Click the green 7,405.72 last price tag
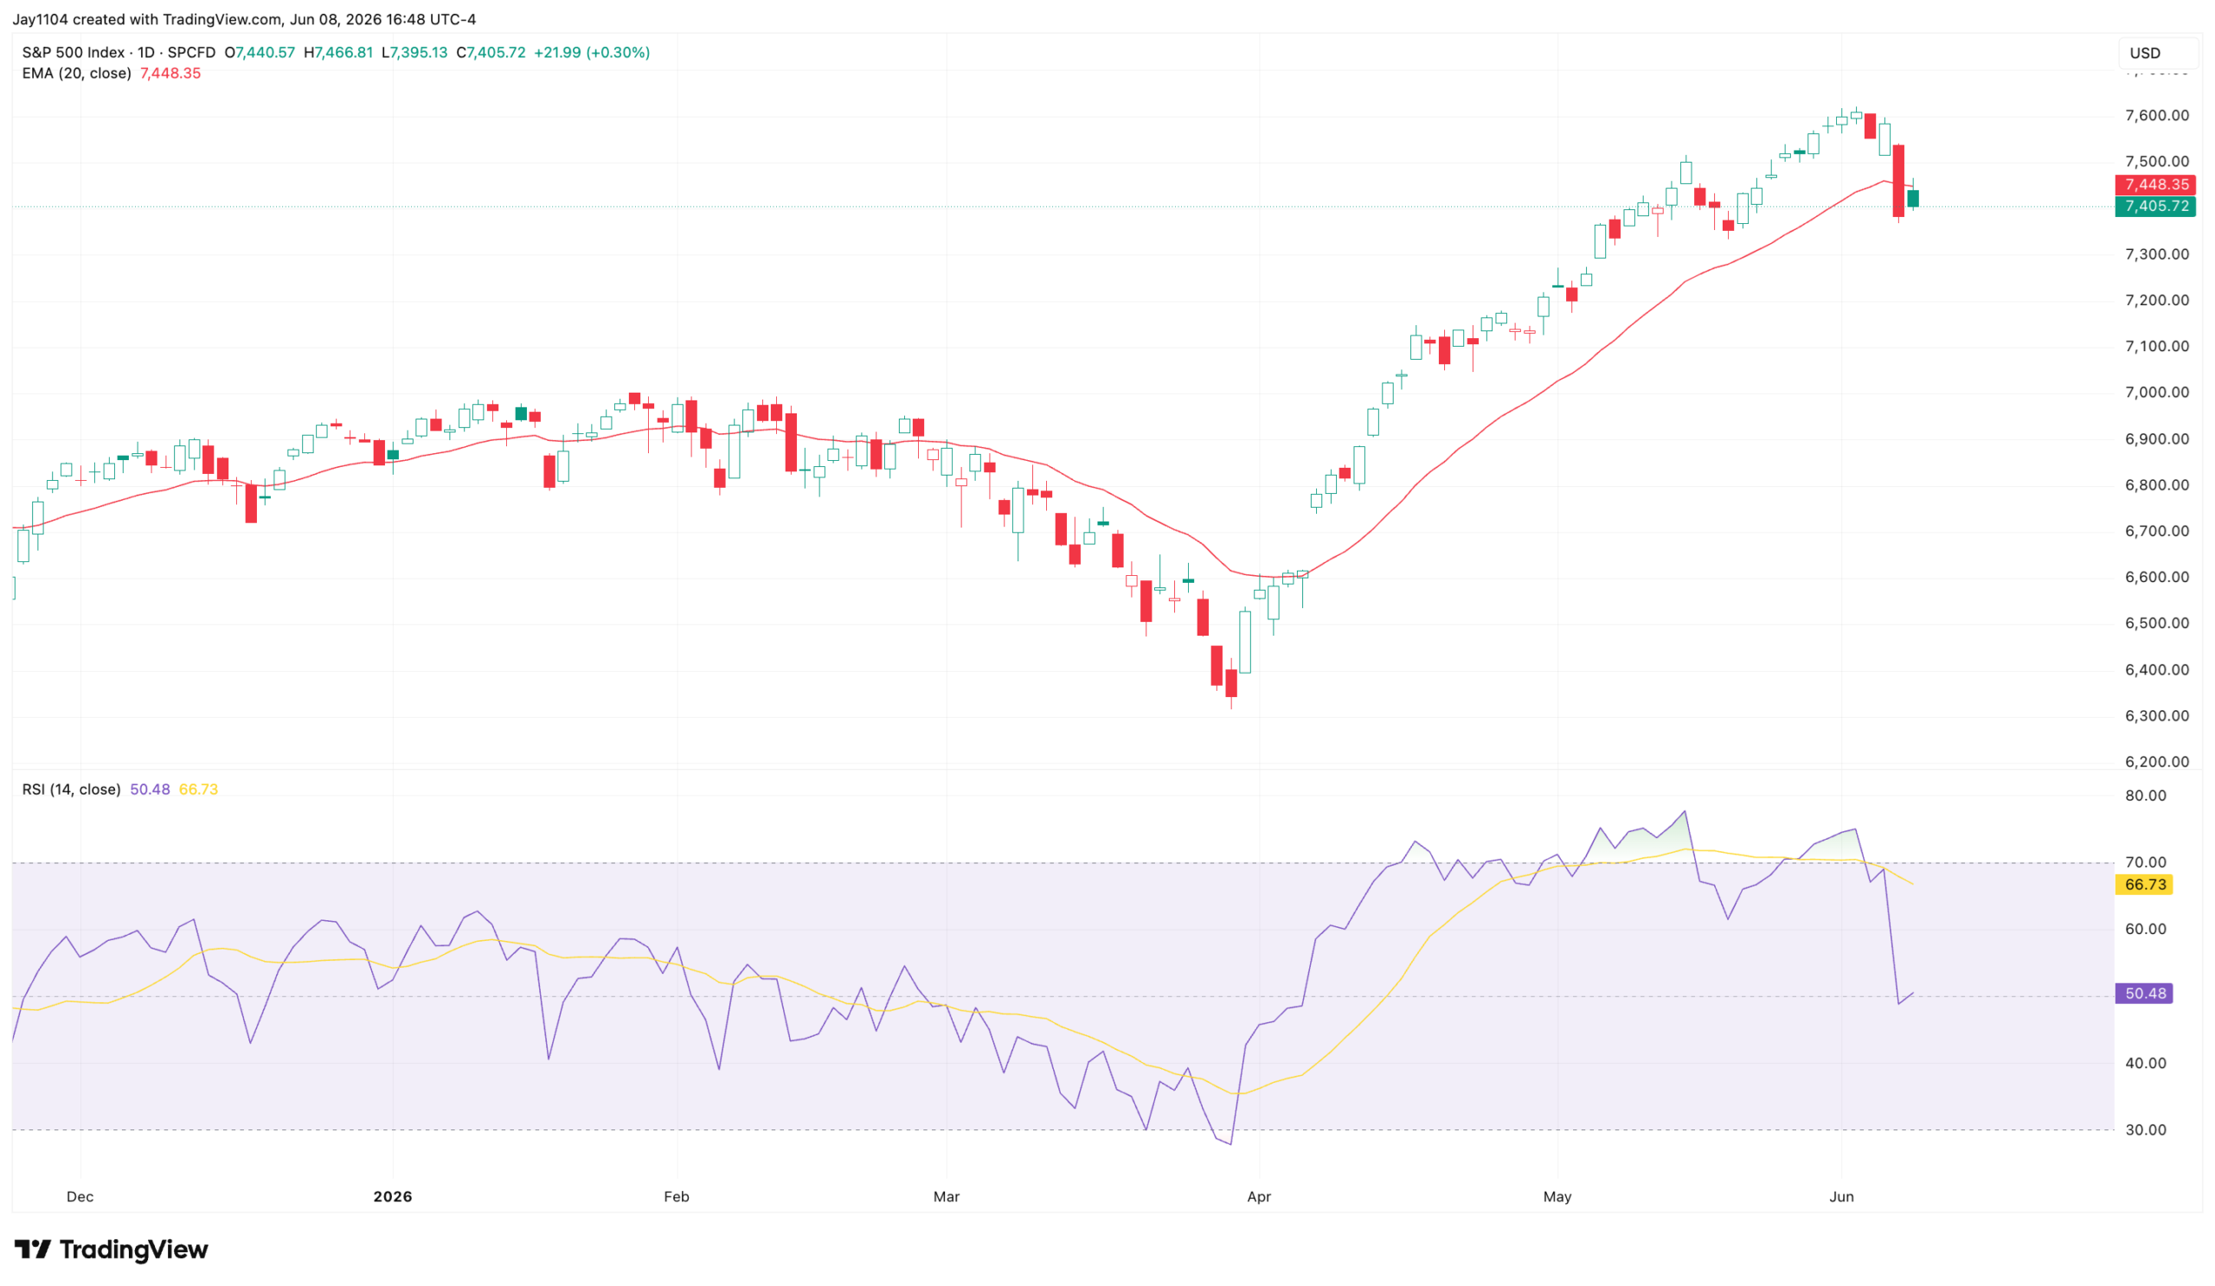The image size is (2215, 1286). (x=2155, y=207)
